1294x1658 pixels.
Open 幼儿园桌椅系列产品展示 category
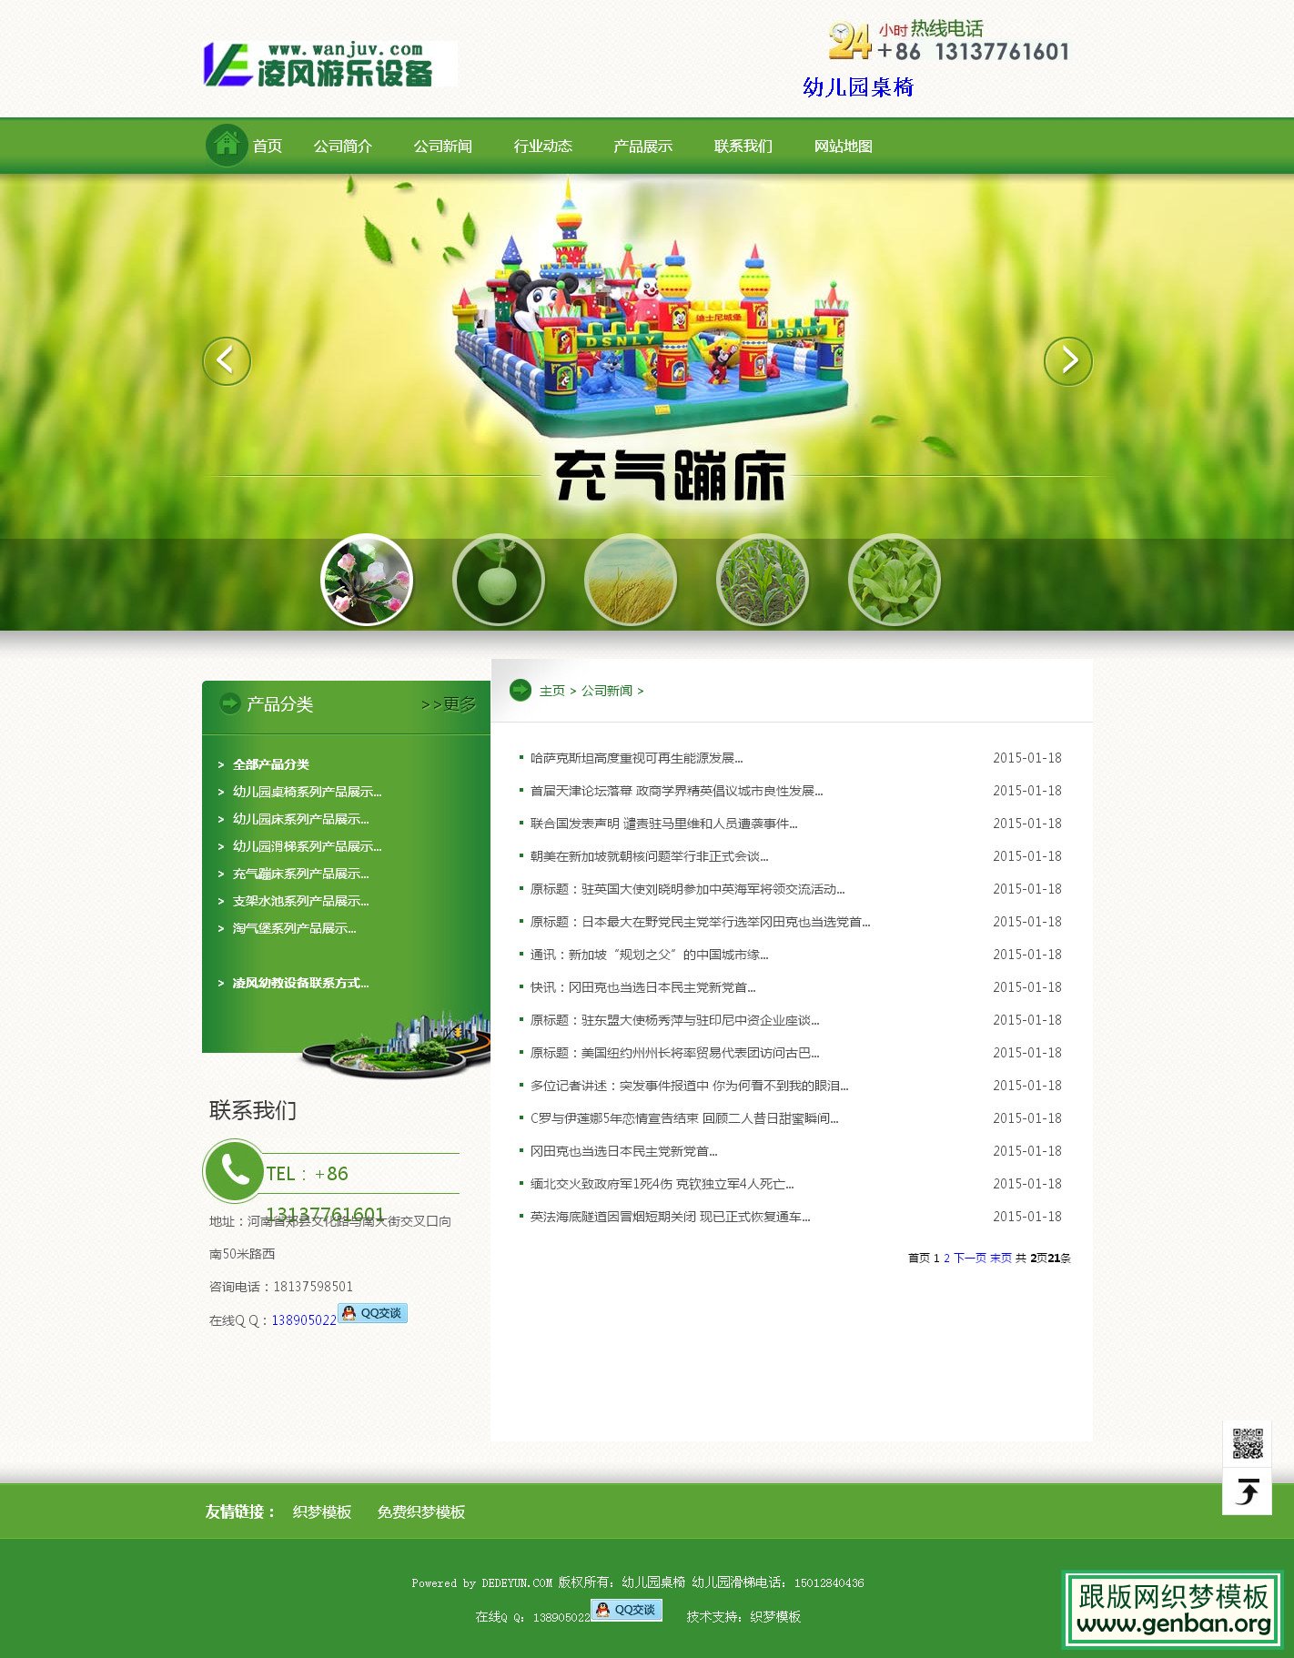(x=308, y=792)
